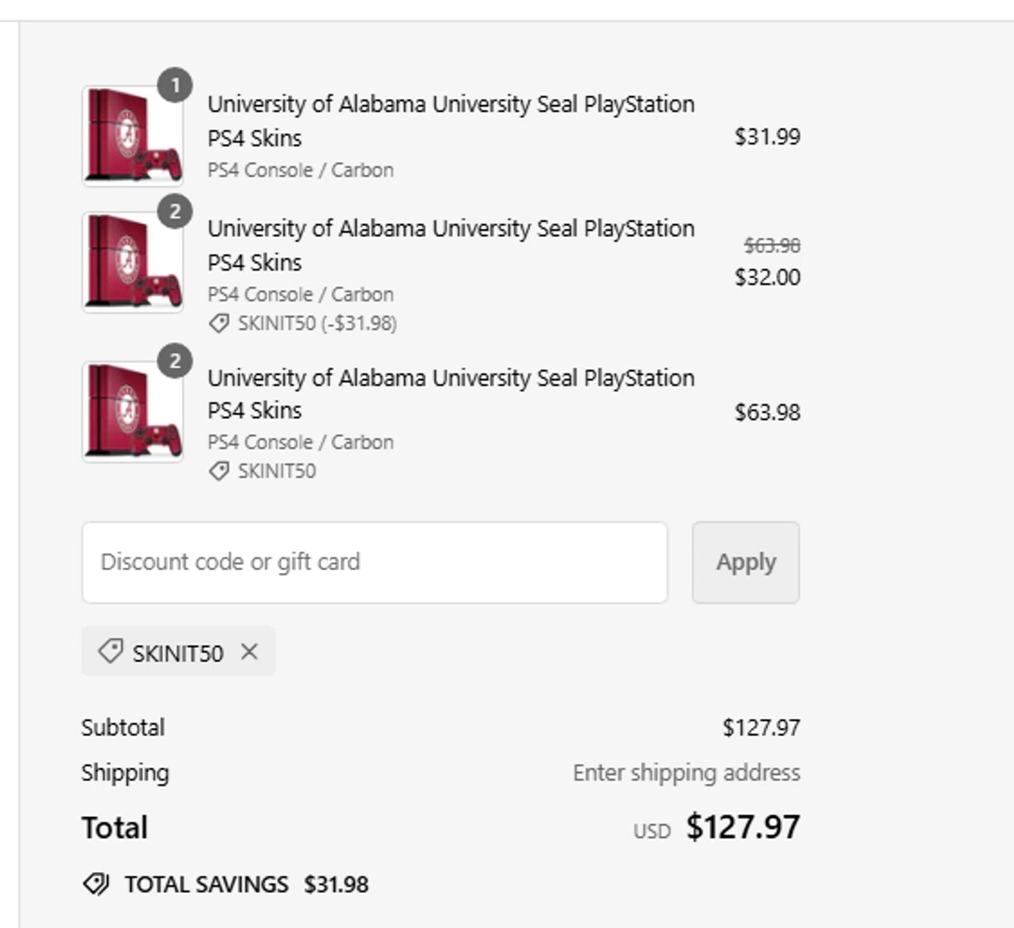Click tag icon under the $63.98 item
The image size is (1014, 928).
(219, 471)
